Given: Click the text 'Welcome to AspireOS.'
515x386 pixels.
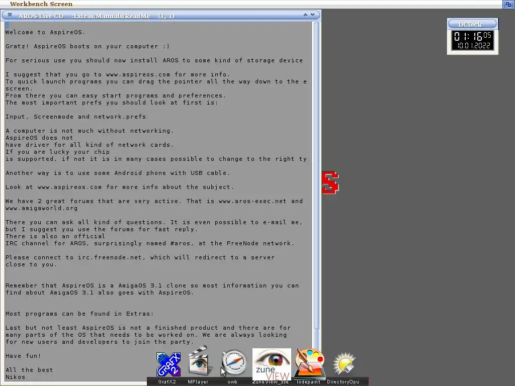Looking at the screenshot, I should tap(45, 32).
